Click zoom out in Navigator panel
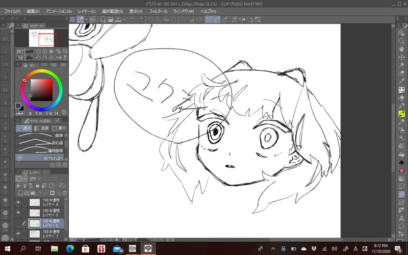The width and height of the screenshot is (408, 255). click(x=38, y=52)
